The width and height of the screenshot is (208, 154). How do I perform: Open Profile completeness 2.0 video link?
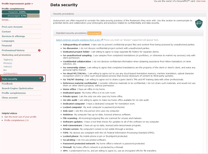(x=17, y=120)
